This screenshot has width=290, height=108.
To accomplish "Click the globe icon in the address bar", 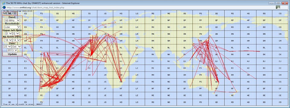I will click(x=4, y=7).
